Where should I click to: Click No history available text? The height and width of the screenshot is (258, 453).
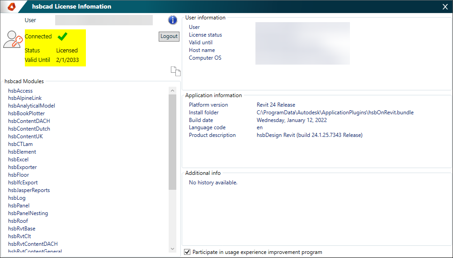[213, 183]
